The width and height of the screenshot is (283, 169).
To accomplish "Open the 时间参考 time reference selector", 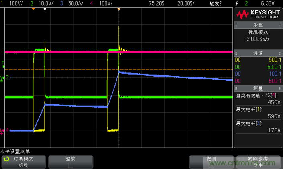I will click(x=258, y=161).
